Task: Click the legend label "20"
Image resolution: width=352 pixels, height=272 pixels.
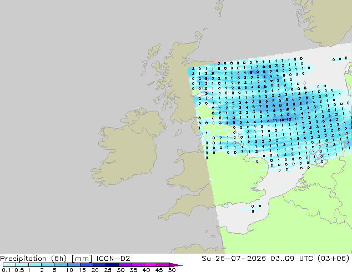Action: pyautogui.click(x=95, y=270)
